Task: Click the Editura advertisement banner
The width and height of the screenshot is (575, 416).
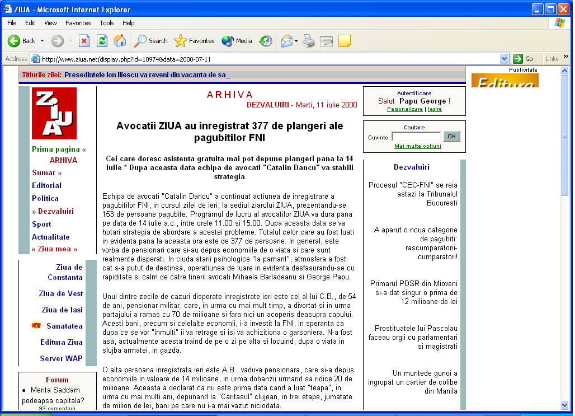Action: click(x=505, y=81)
